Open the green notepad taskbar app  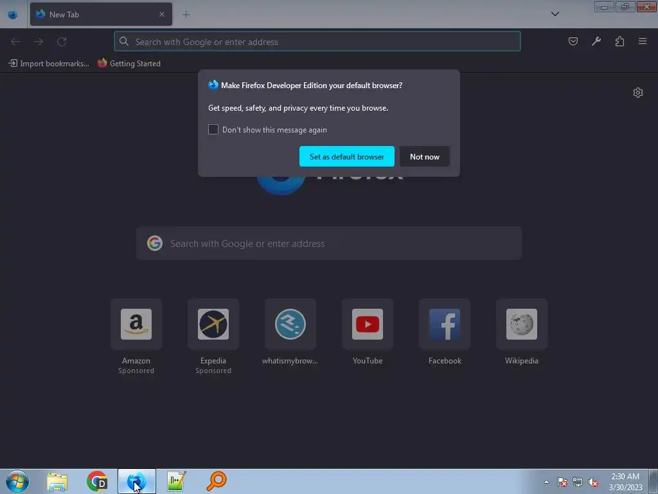click(176, 481)
